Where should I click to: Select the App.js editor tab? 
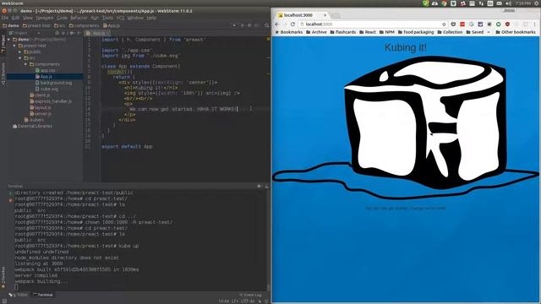coord(97,33)
